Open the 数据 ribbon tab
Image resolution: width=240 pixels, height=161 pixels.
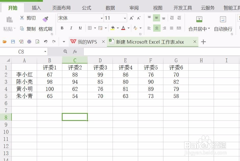click(110, 8)
